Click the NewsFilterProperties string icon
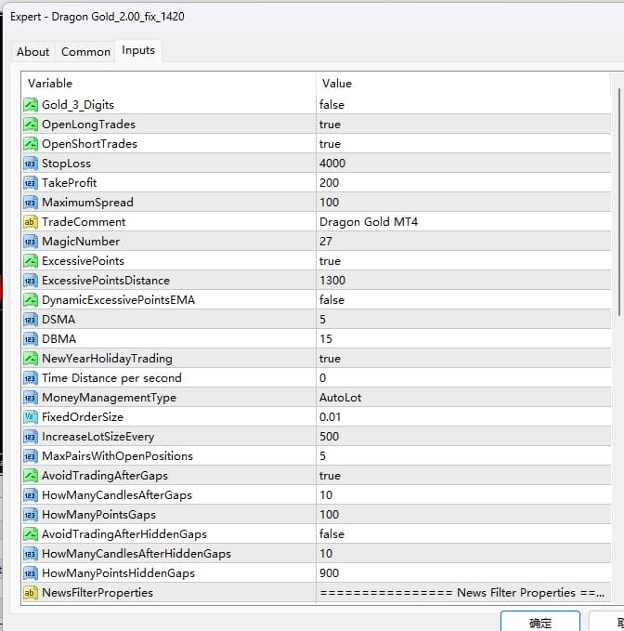624x631 pixels. click(31, 593)
